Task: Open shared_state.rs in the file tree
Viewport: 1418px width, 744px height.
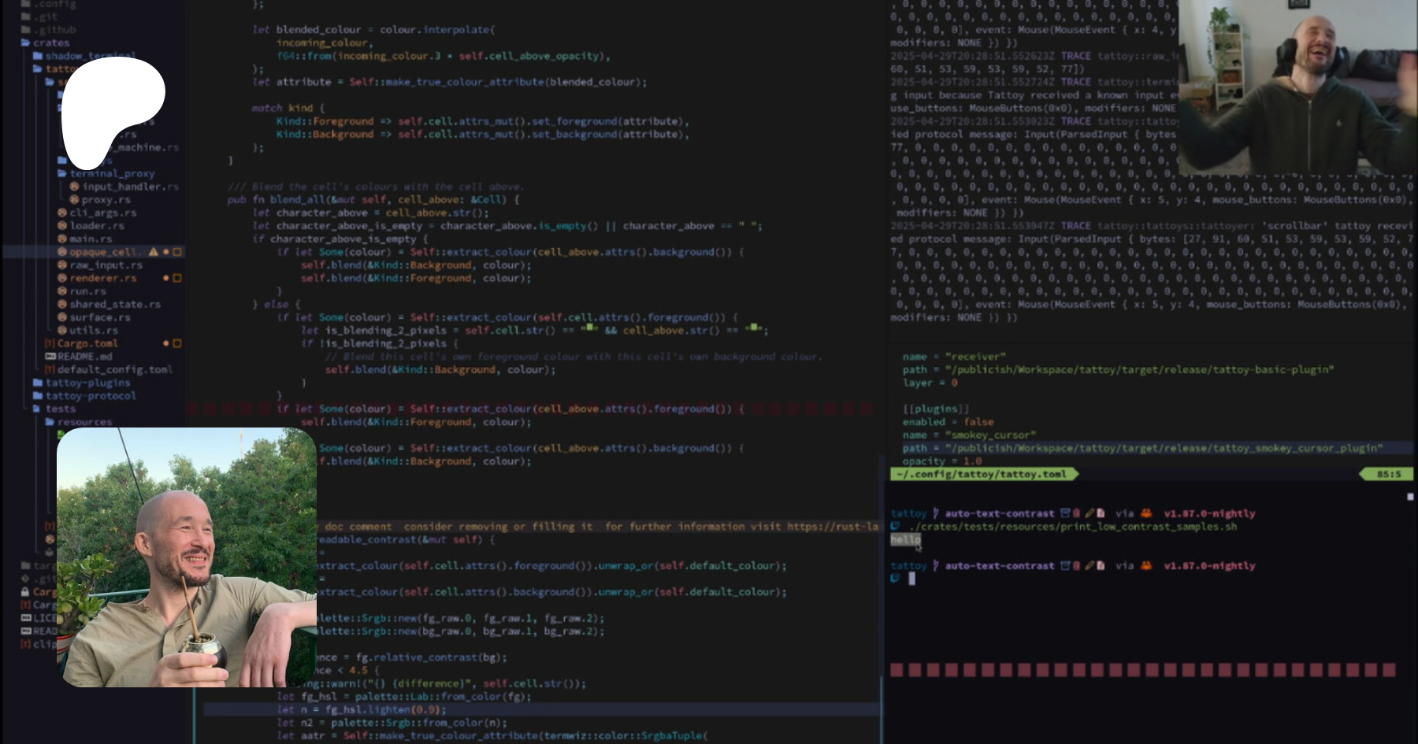Action: click(114, 304)
